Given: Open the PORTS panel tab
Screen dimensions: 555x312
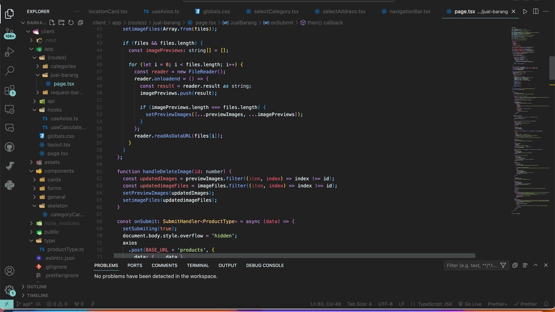Looking at the screenshot, I should coord(135,265).
